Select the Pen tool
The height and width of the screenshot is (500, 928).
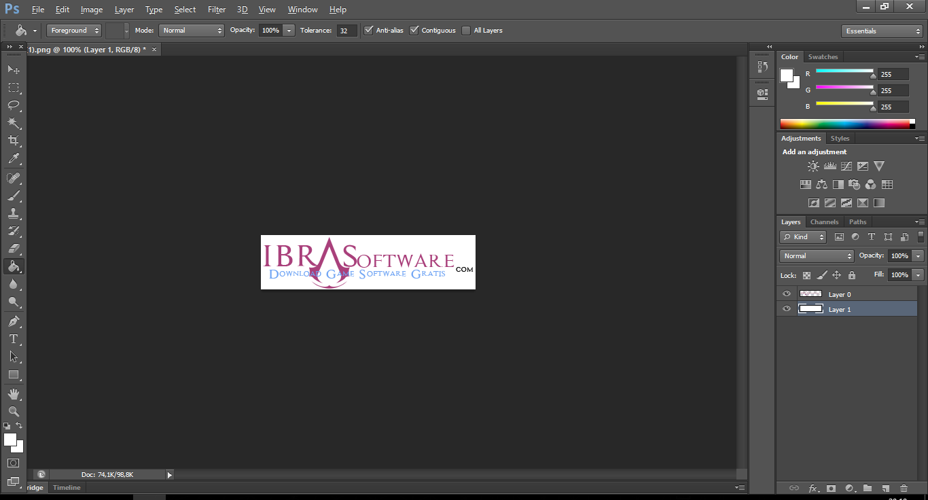(x=14, y=321)
